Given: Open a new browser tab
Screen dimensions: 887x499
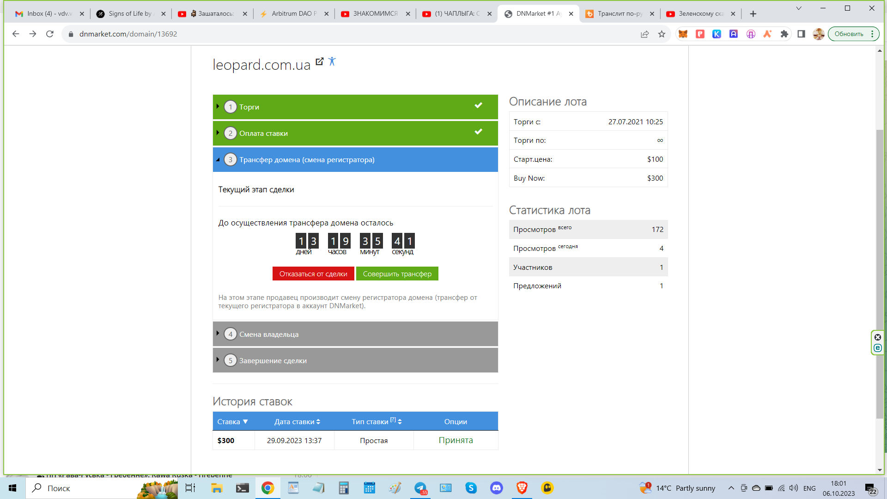Looking at the screenshot, I should click(753, 13).
